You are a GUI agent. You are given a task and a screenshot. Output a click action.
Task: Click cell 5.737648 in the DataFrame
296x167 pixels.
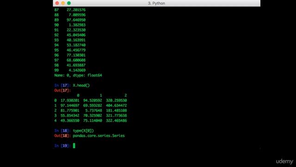pyautogui.click(x=93, y=110)
